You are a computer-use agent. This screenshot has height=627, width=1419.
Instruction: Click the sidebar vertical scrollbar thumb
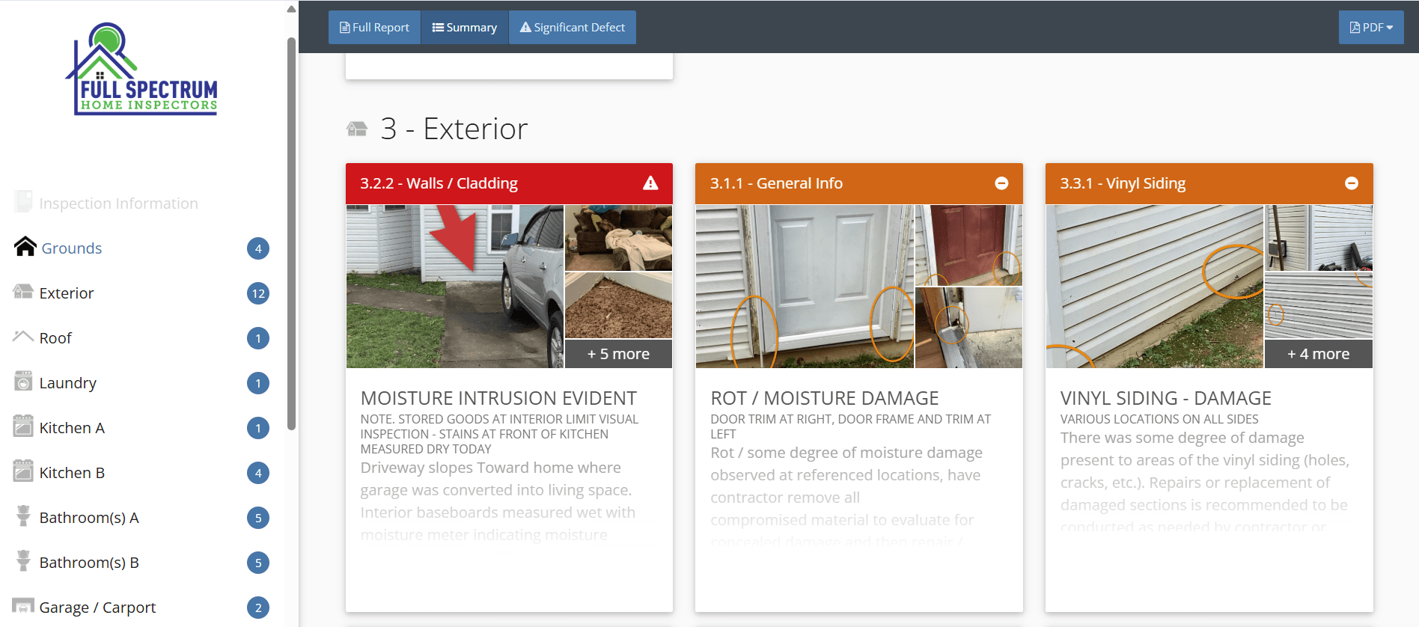click(291, 233)
